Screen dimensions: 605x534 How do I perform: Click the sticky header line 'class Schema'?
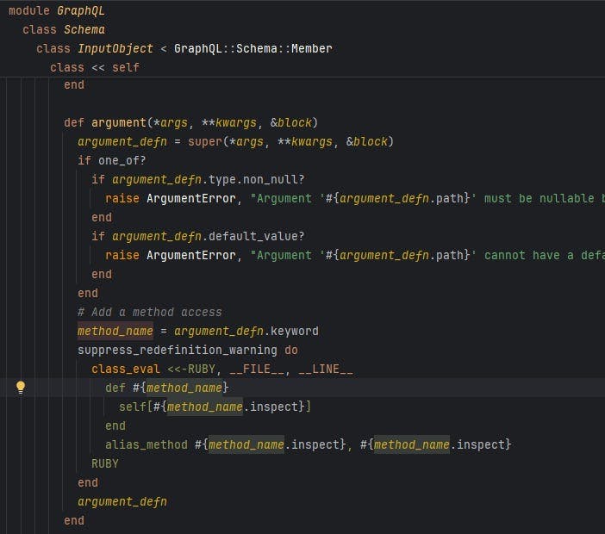pyautogui.click(x=64, y=29)
